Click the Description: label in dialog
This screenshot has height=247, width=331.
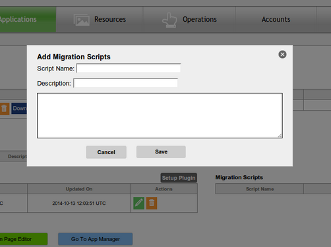54,84
